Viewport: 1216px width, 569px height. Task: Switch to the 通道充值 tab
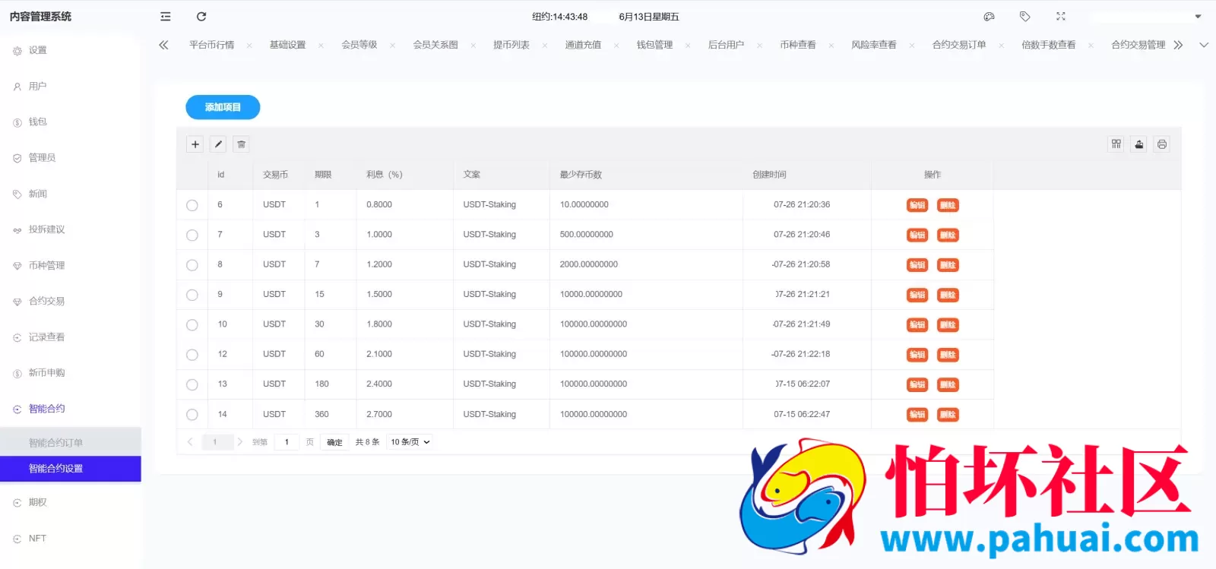(x=583, y=46)
